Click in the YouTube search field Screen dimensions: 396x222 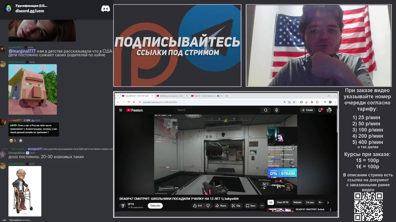(218, 110)
